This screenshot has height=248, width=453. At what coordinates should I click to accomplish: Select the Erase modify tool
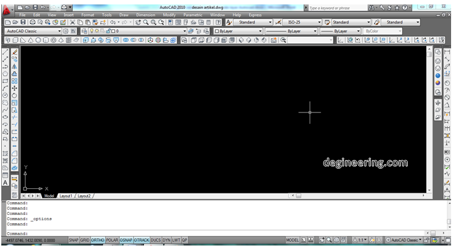[15, 52]
